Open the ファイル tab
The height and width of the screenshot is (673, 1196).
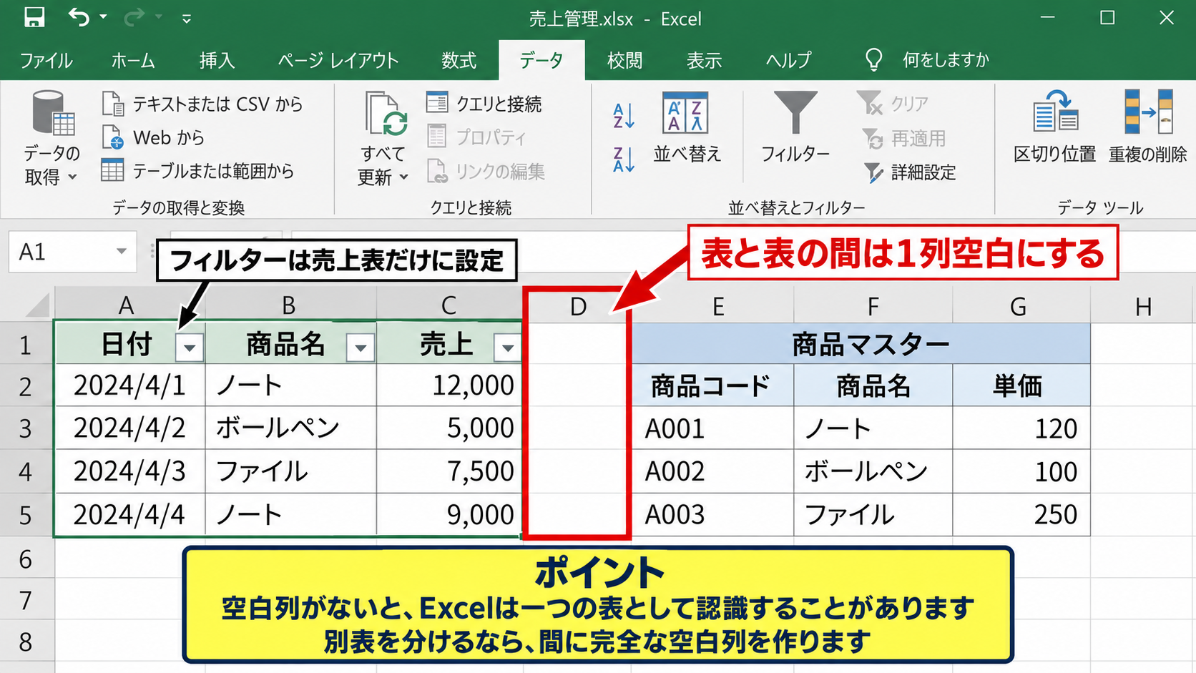tap(46, 60)
